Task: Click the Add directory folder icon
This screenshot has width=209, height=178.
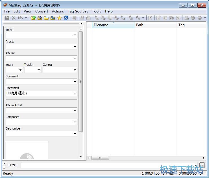Action: (x=40, y=18)
